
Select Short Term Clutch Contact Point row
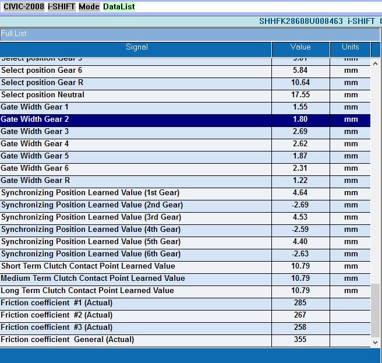[x=185, y=267]
